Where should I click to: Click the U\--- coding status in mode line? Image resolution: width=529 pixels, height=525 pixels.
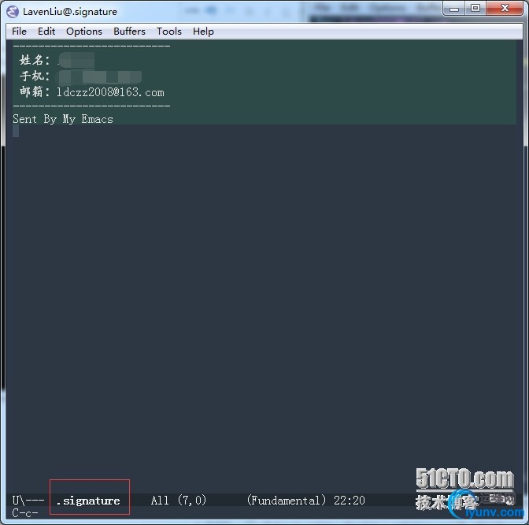pyautogui.click(x=28, y=501)
